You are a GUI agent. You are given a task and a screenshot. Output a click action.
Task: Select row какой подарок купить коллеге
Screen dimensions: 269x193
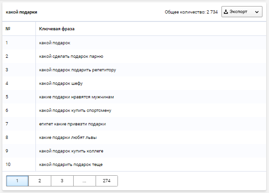134,151
